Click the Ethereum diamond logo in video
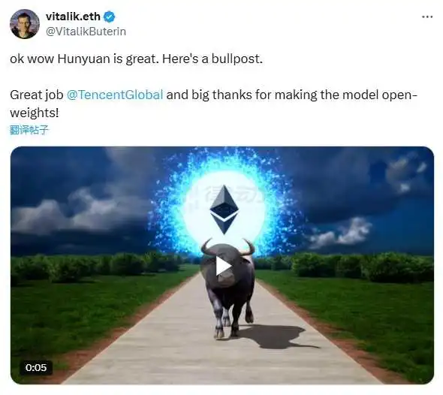This screenshot has height=395, width=443. [225, 210]
